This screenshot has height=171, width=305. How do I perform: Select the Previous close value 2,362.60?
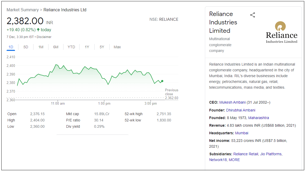click(171, 98)
